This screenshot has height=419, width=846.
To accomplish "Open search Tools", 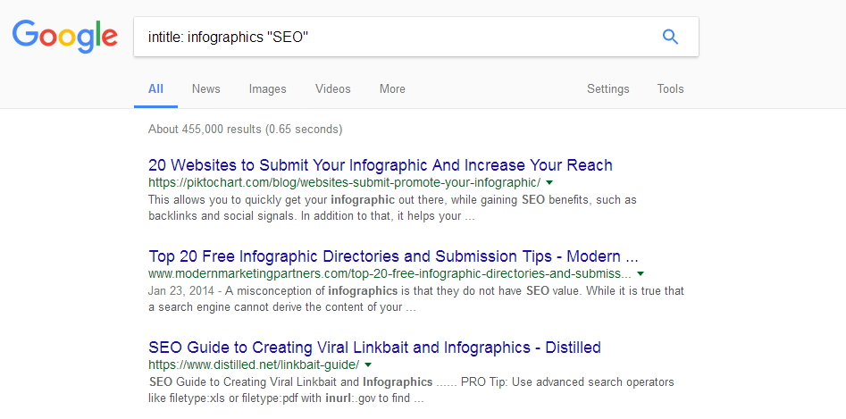I will click(x=671, y=89).
